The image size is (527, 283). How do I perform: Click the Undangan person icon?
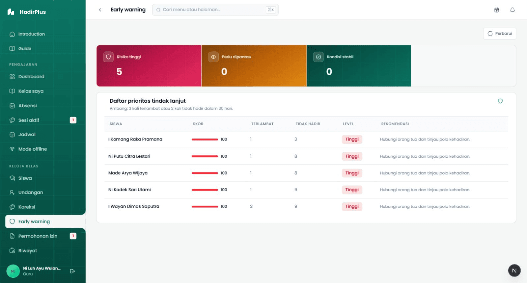tap(12, 193)
